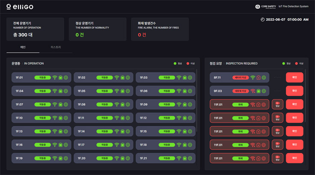The width and height of the screenshot is (315, 175).
Task: Click the battery icon on device 1F.21
Action: (184, 158)
